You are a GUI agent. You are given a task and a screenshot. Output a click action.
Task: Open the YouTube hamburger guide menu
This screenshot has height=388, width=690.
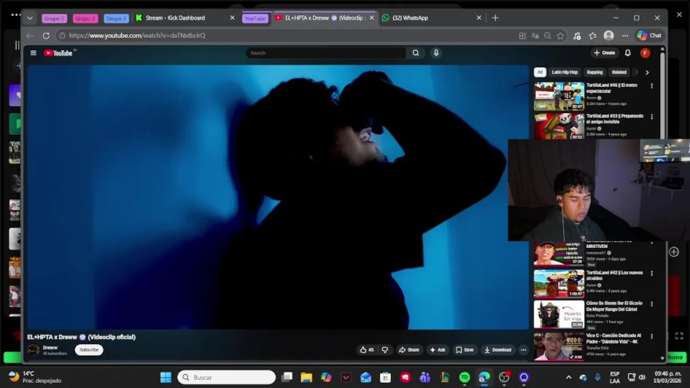tap(33, 53)
